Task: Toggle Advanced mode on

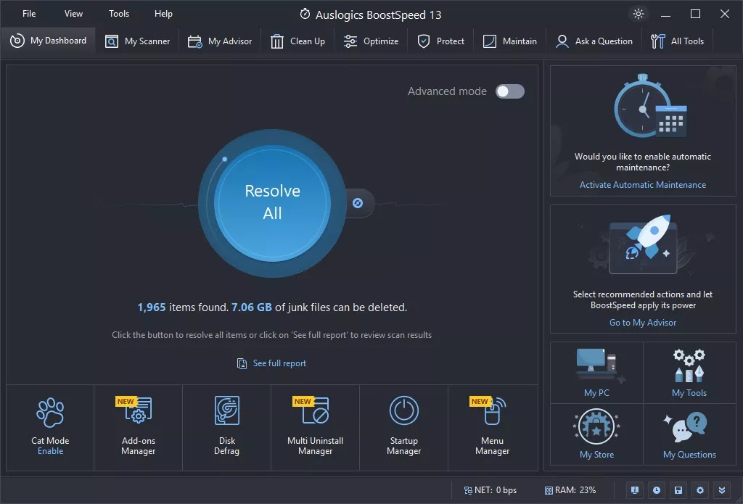Action: 509,91
